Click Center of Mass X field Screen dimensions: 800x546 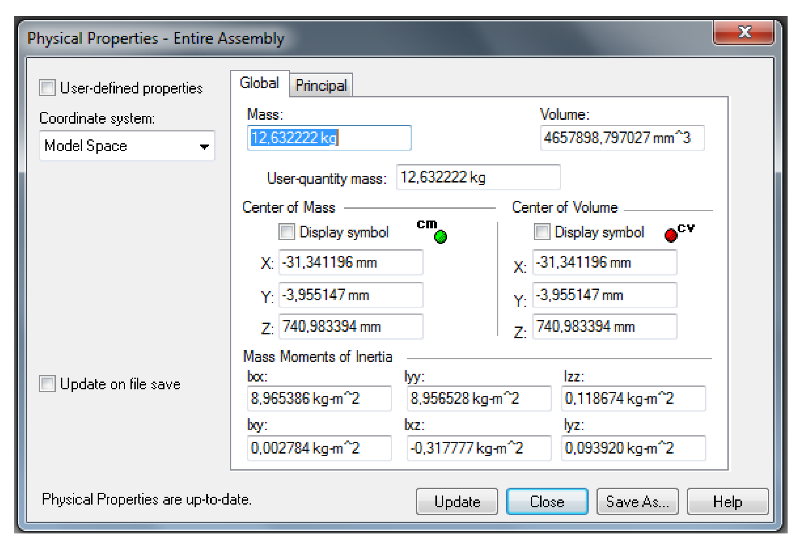point(351,262)
